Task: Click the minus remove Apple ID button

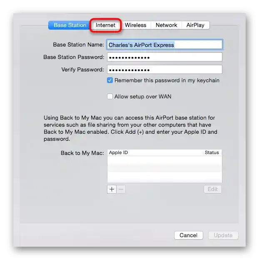Action: (x=121, y=189)
